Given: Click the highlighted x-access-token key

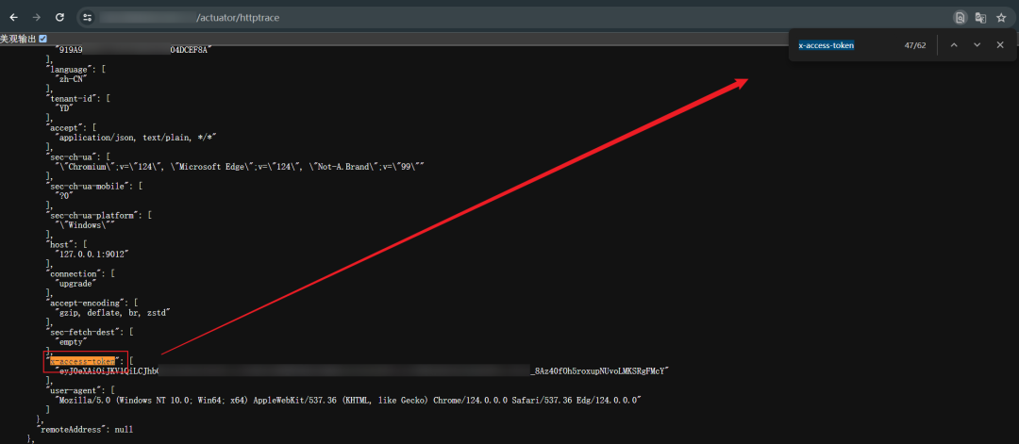Looking at the screenshot, I should (83, 360).
